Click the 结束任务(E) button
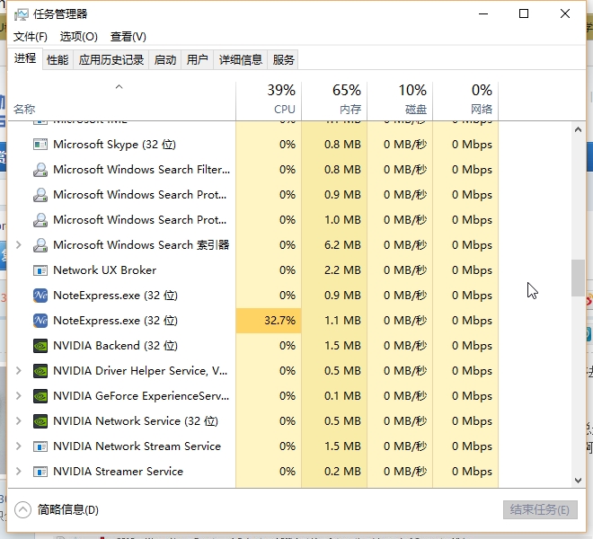Image resolution: width=593 pixels, height=539 pixels. (540, 510)
